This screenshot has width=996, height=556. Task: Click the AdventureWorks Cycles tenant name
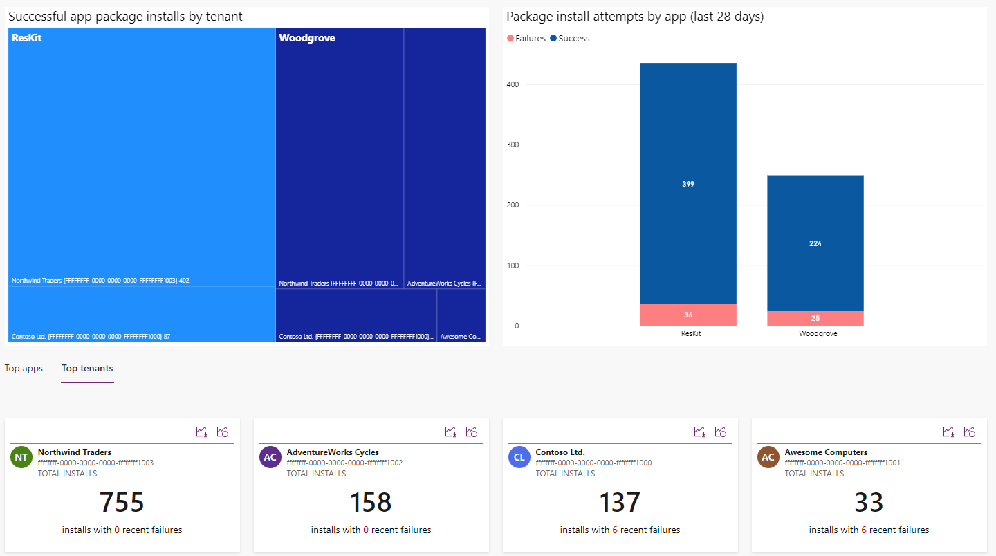[x=333, y=452]
